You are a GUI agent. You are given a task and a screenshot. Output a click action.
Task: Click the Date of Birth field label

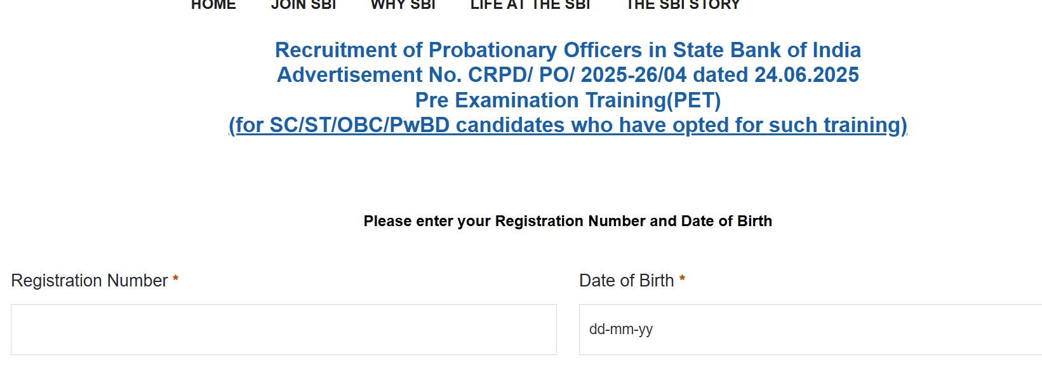pyautogui.click(x=626, y=281)
